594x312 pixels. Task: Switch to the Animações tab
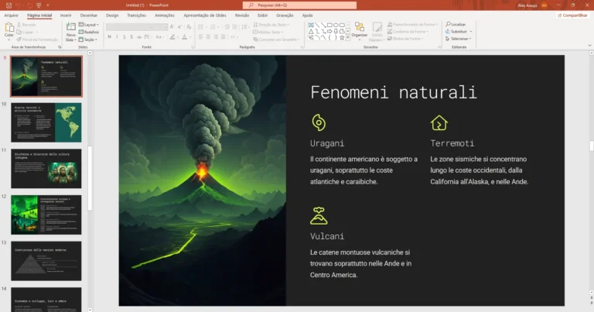pos(165,15)
